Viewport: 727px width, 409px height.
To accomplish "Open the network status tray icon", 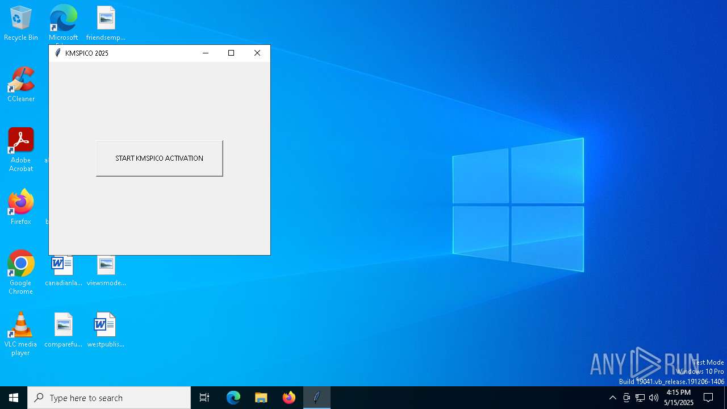I will 640,398.
